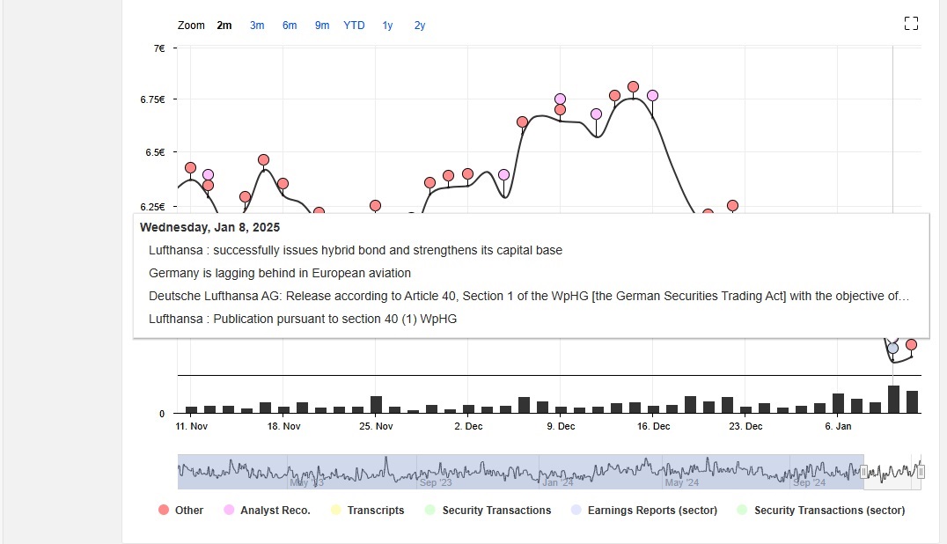This screenshot has height=544, width=947.
Task: Set chart zoom to 6m
Action: [290, 26]
